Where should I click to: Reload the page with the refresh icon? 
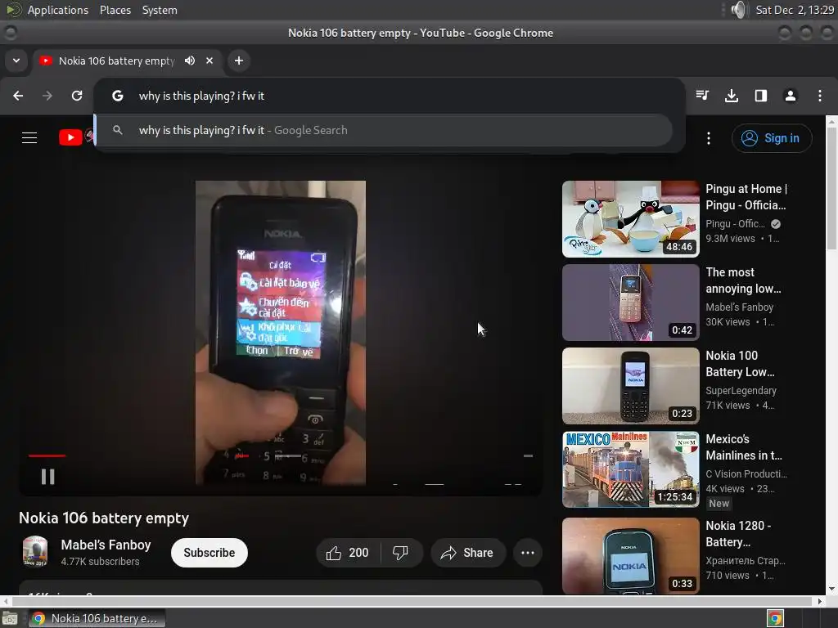(77, 96)
